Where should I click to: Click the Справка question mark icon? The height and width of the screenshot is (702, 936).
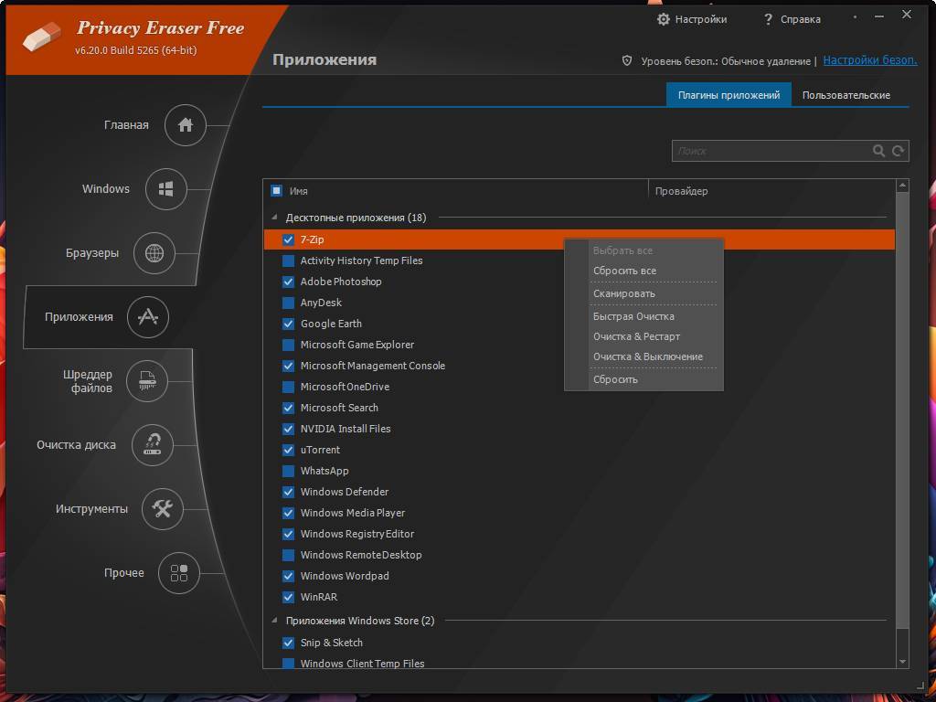(x=768, y=19)
